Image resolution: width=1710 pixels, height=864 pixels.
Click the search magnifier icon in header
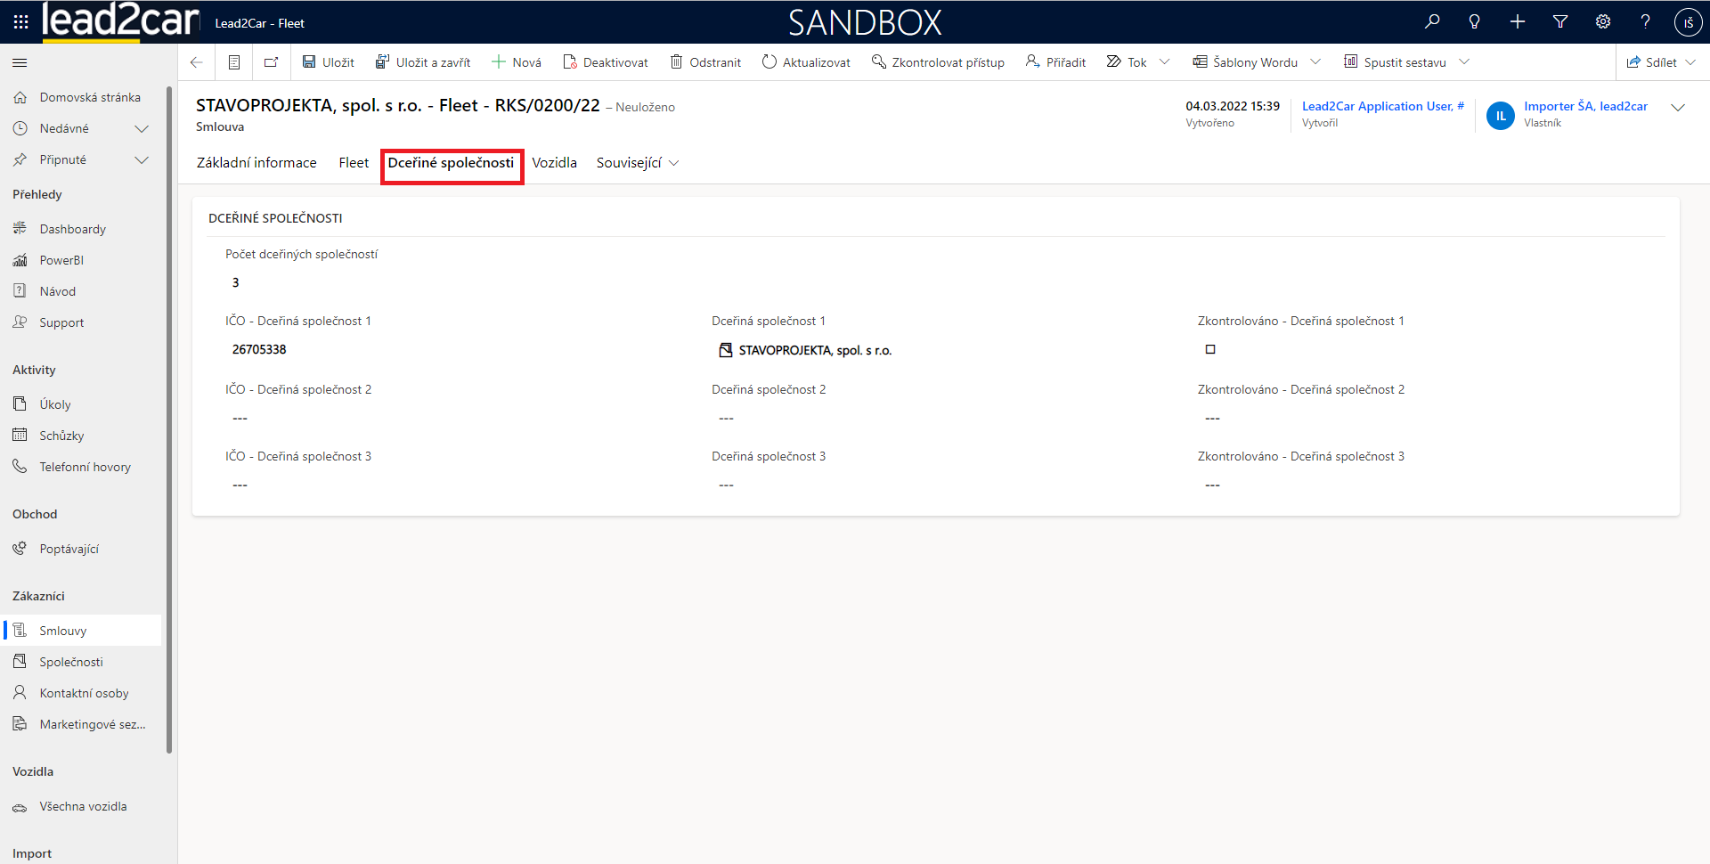1432,22
